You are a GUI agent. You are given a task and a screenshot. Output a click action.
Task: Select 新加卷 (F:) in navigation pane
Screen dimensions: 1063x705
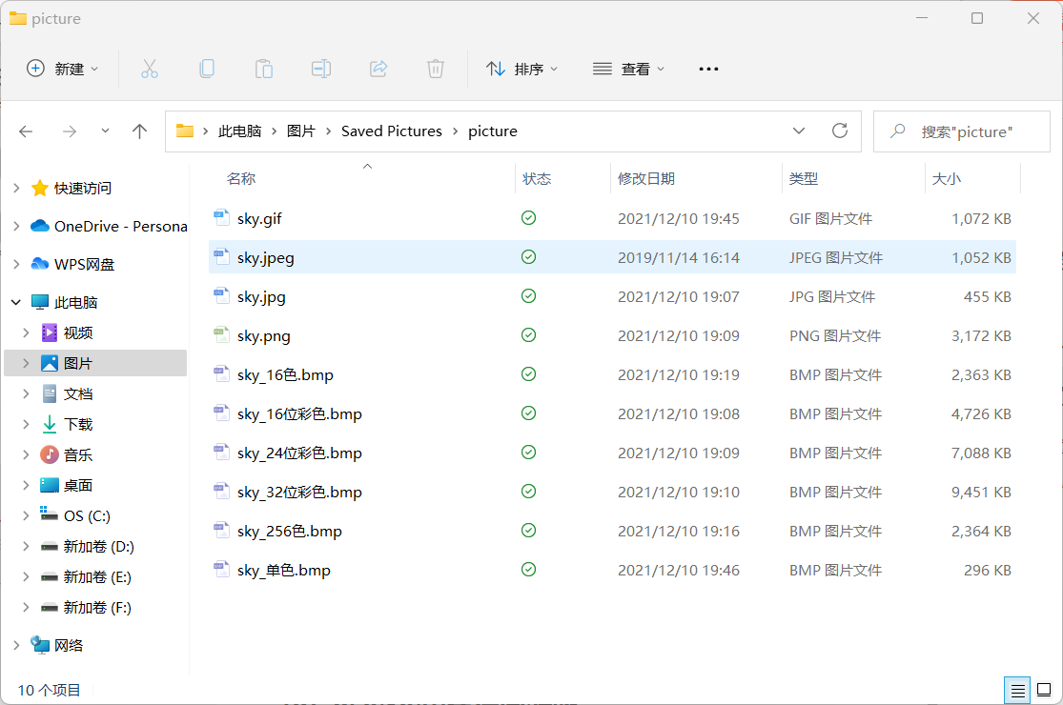pyautogui.click(x=95, y=607)
